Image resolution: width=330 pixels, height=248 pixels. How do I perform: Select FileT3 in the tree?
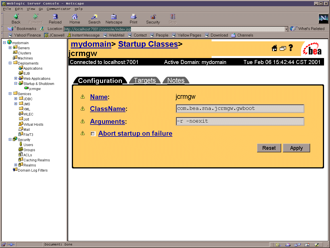(x=28, y=134)
